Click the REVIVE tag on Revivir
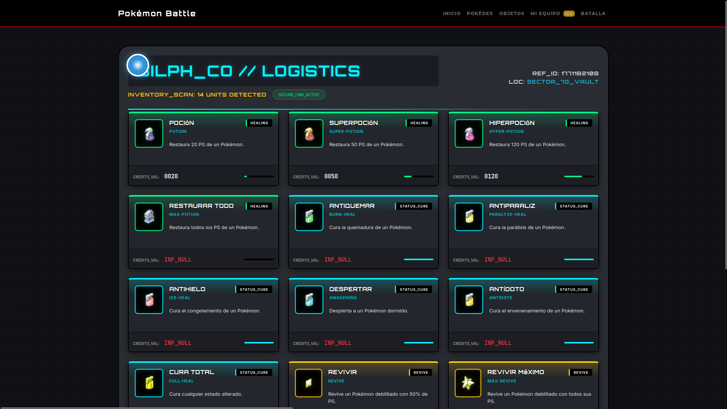Viewport: 727px width, 409px height. point(421,373)
